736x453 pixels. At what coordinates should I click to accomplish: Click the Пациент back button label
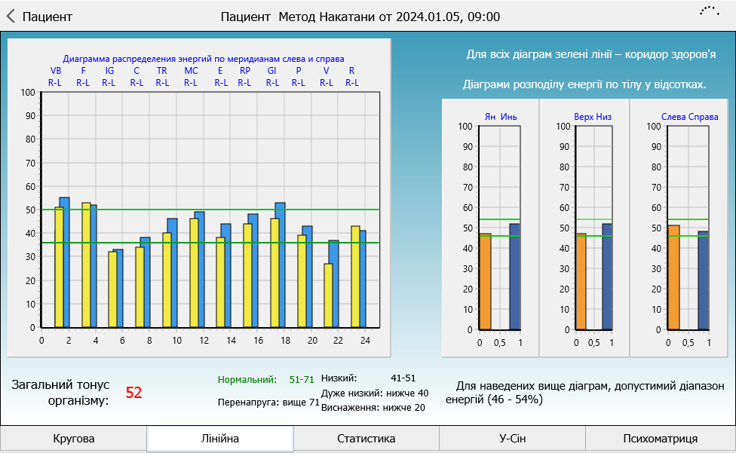pos(48,17)
